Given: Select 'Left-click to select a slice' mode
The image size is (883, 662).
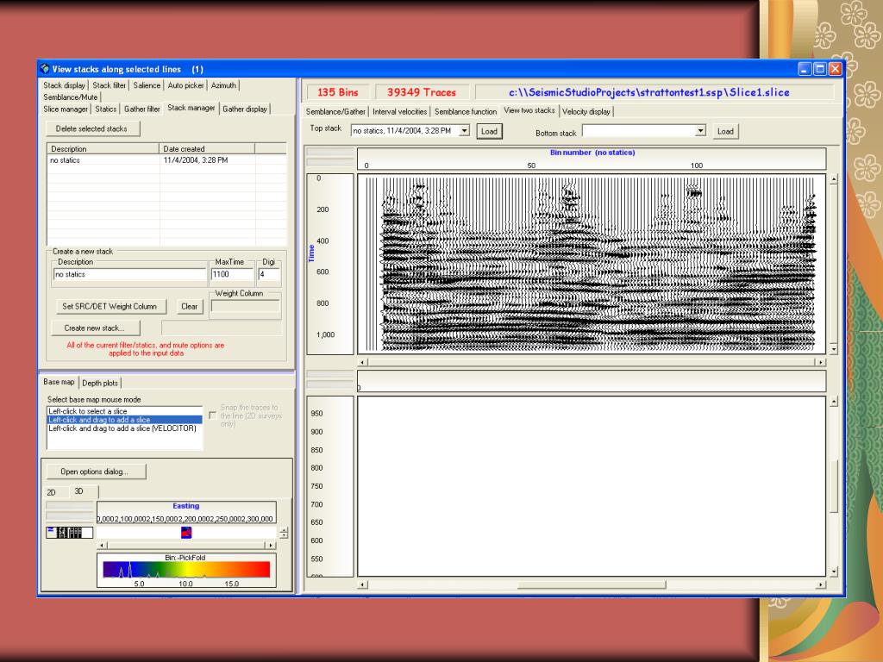Looking at the screenshot, I should tap(124, 411).
